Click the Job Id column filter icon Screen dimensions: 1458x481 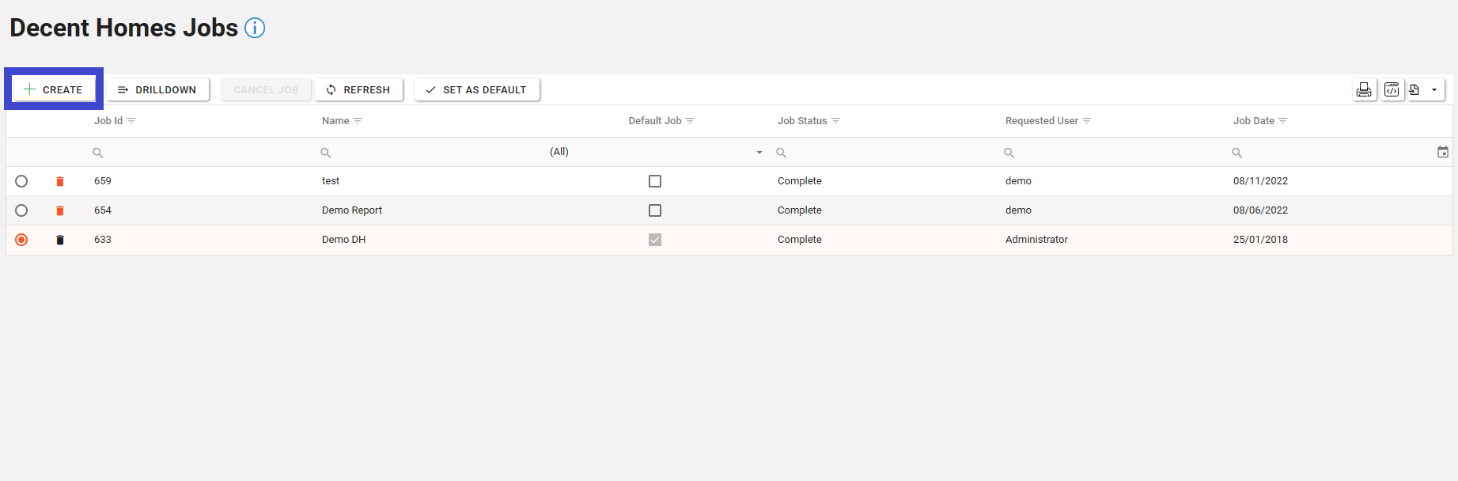point(131,121)
